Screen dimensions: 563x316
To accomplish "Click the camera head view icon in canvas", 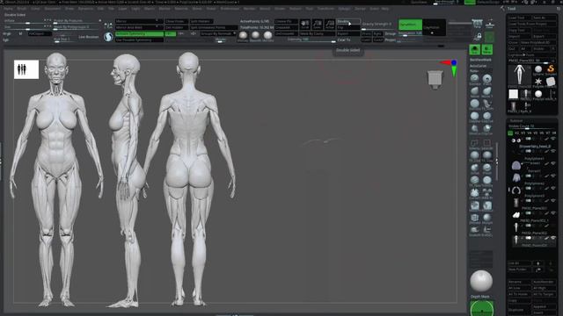I will (x=435, y=80).
